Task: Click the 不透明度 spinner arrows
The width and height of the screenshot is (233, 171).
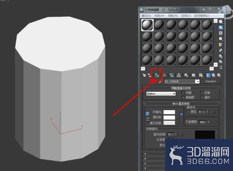Action: tap(209, 122)
